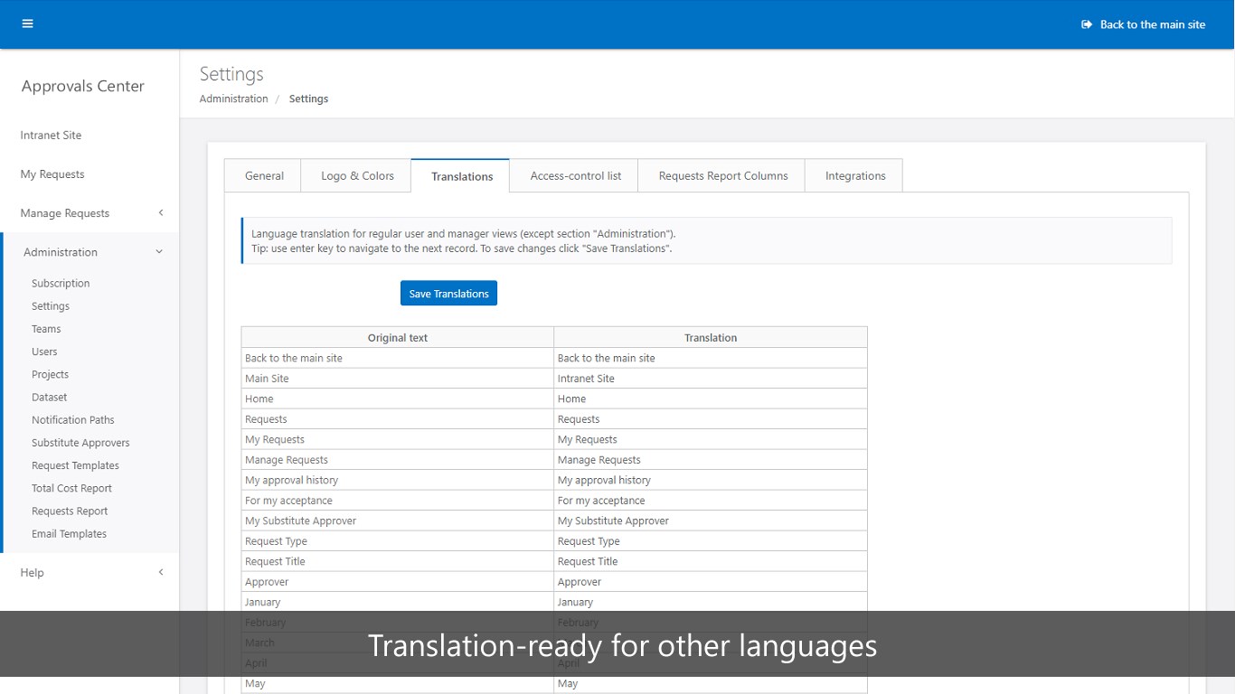Open Access-control list tab
Image resolution: width=1235 pixels, height=694 pixels.
click(x=575, y=175)
